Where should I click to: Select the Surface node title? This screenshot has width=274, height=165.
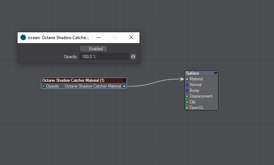[x=192, y=73]
